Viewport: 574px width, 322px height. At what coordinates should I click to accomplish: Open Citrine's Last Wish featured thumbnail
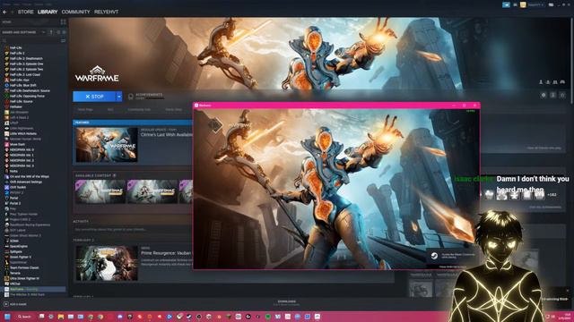107,145
